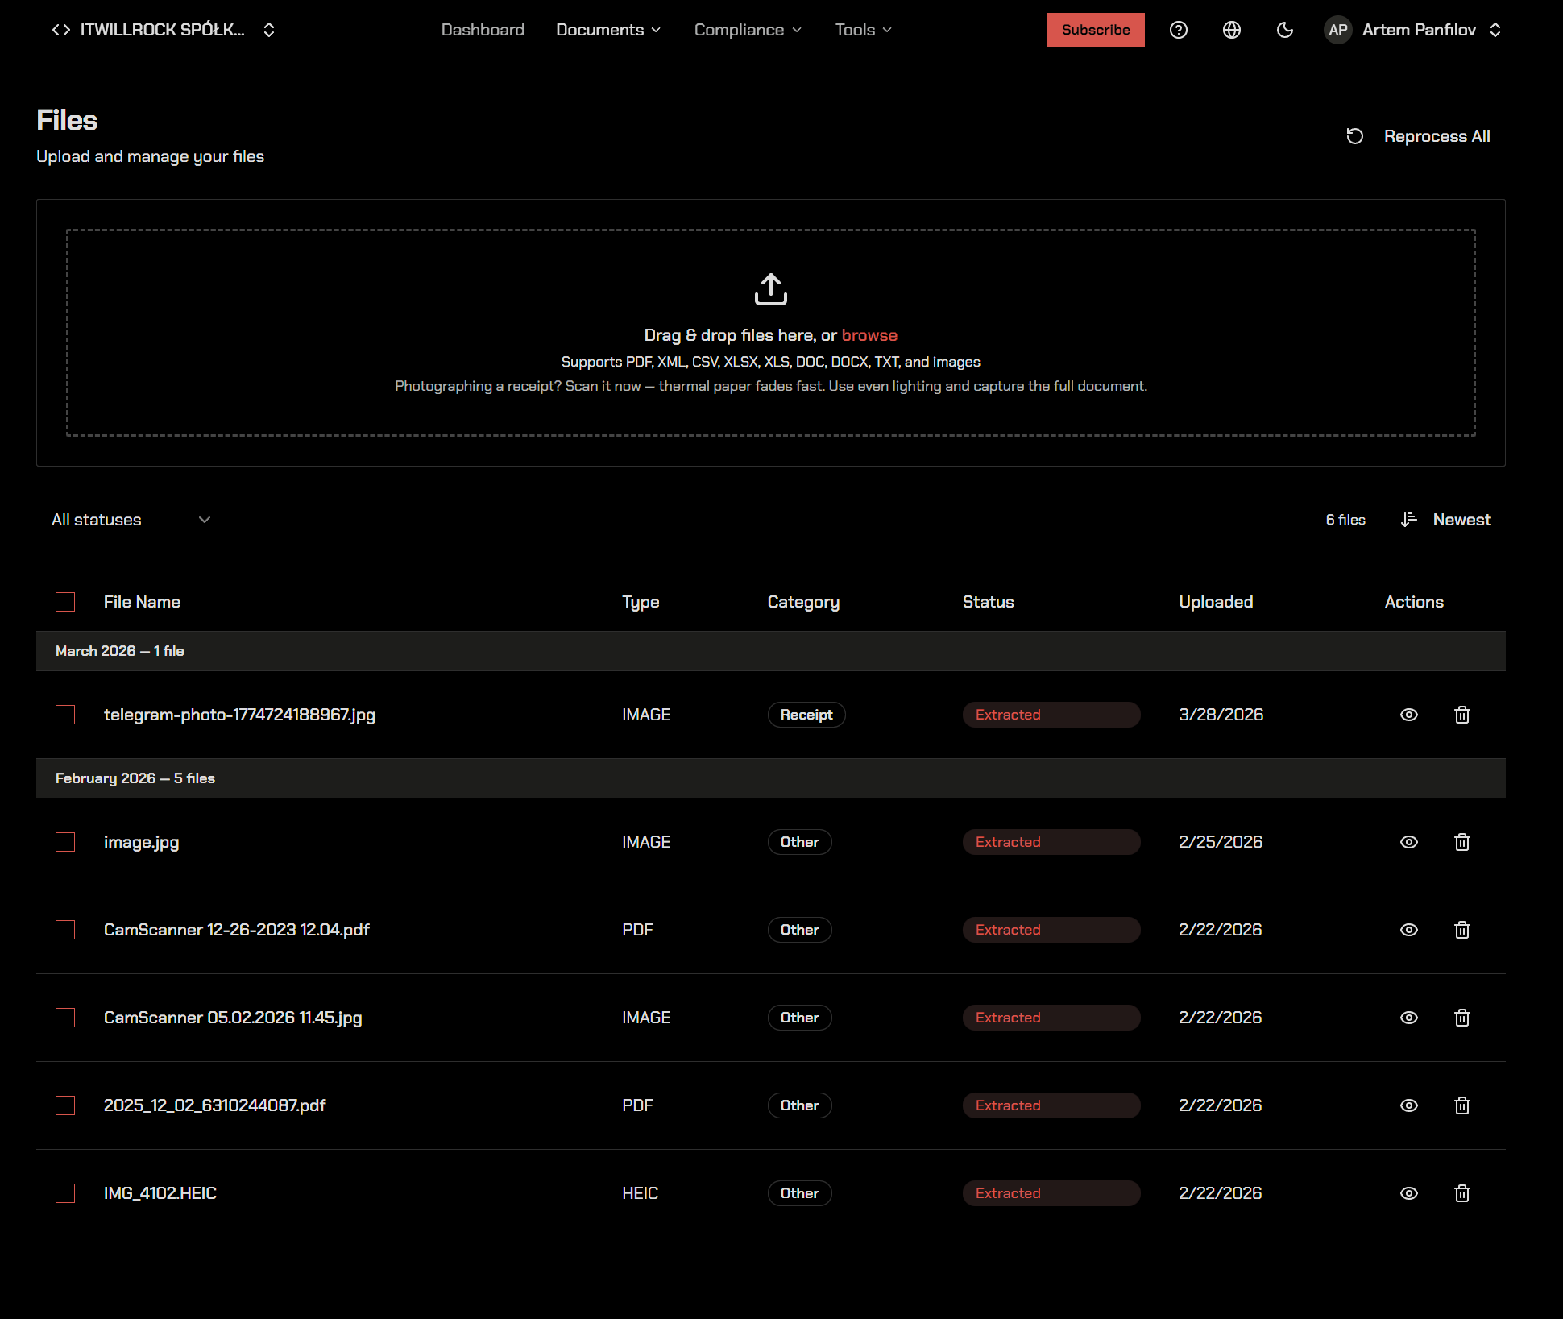Click the browse link in dropzone
The image size is (1563, 1319).
(x=869, y=335)
